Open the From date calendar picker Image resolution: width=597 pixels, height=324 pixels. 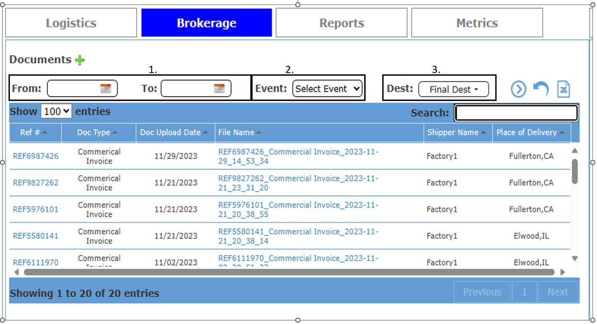point(105,89)
